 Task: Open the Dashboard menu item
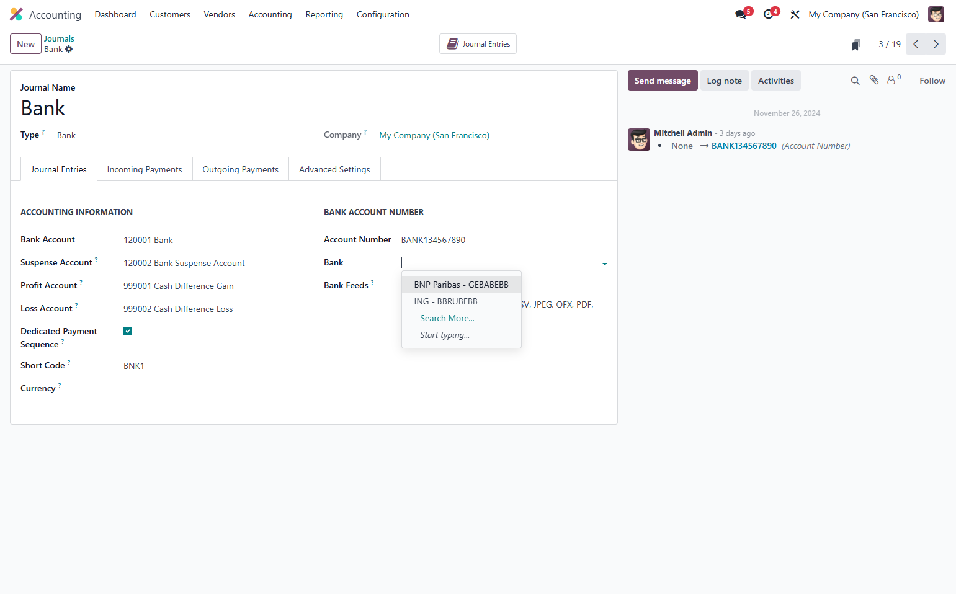(115, 14)
